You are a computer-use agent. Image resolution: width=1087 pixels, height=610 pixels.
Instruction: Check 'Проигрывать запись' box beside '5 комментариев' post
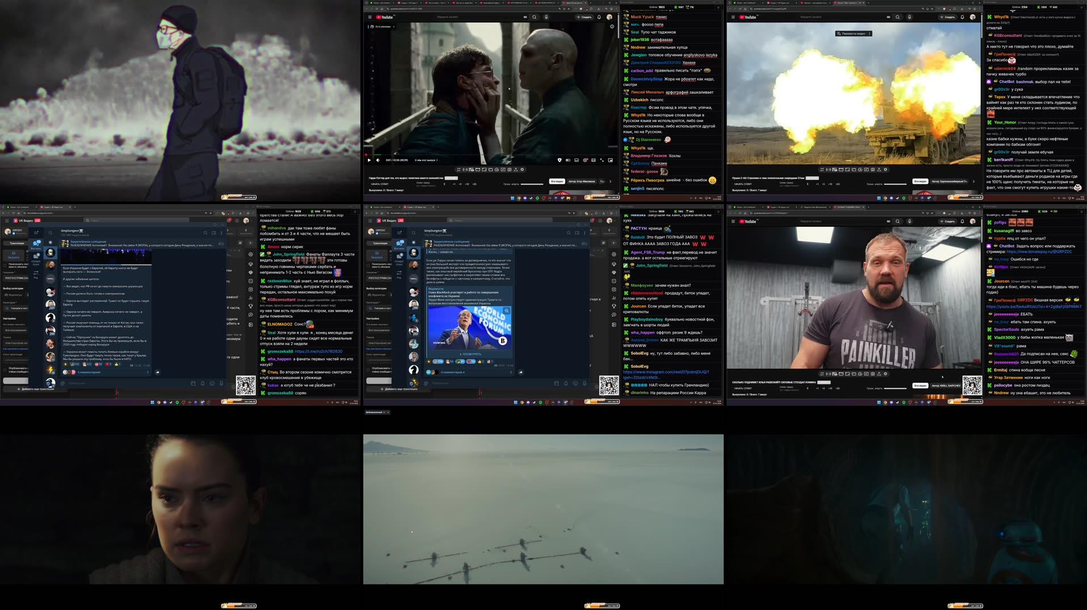pos(5,265)
